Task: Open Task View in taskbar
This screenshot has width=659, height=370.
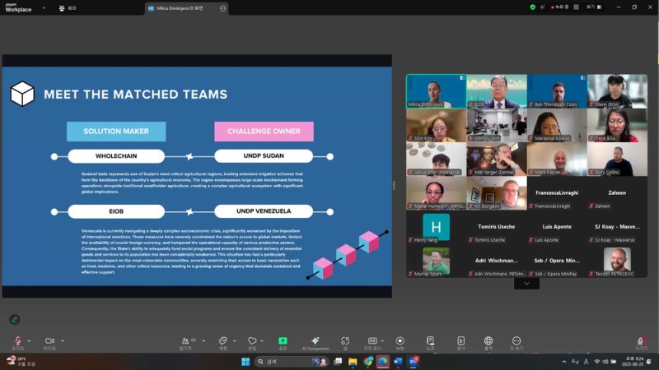Action: (x=338, y=362)
